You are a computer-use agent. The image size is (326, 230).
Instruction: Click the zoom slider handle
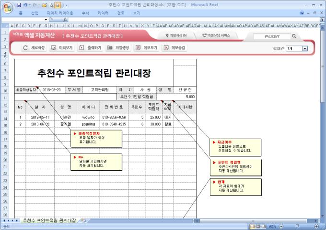pyautogui.click(x=297, y=226)
